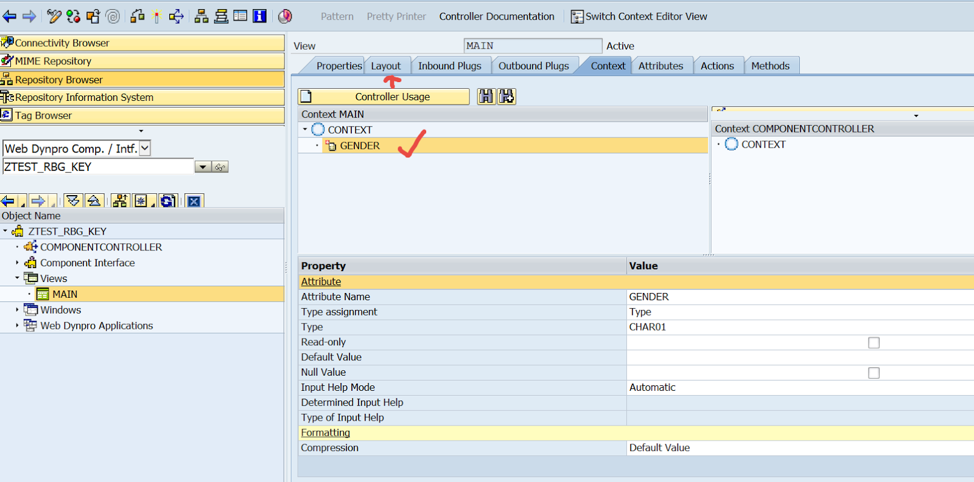Open the Methods tab
Screen dimensions: 974x482
coord(770,66)
